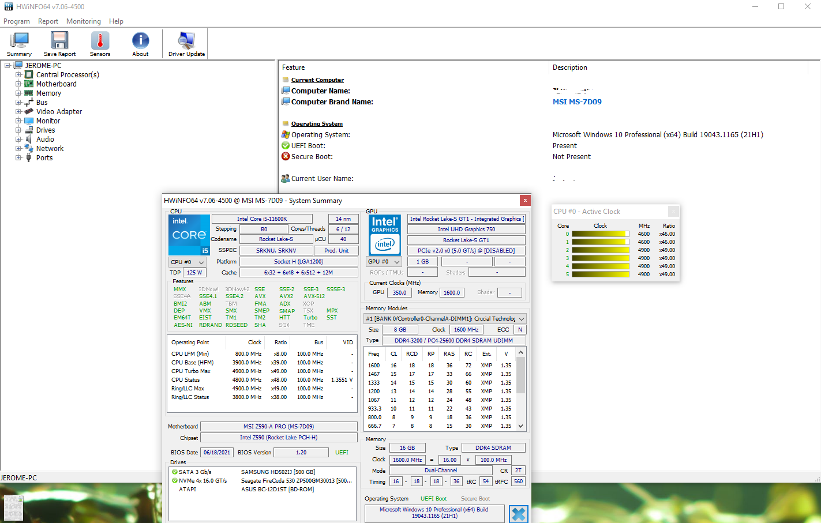Click the Intel Core i5 logo

point(189,235)
